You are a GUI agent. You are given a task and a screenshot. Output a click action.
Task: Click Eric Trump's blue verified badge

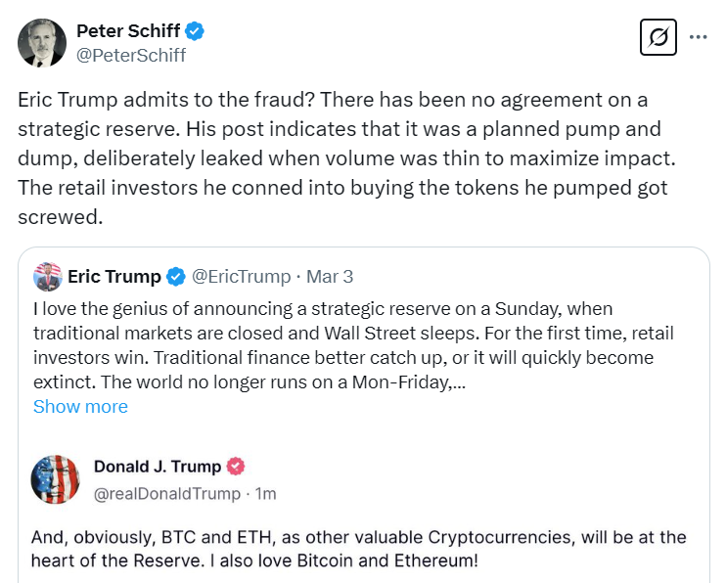click(x=176, y=277)
